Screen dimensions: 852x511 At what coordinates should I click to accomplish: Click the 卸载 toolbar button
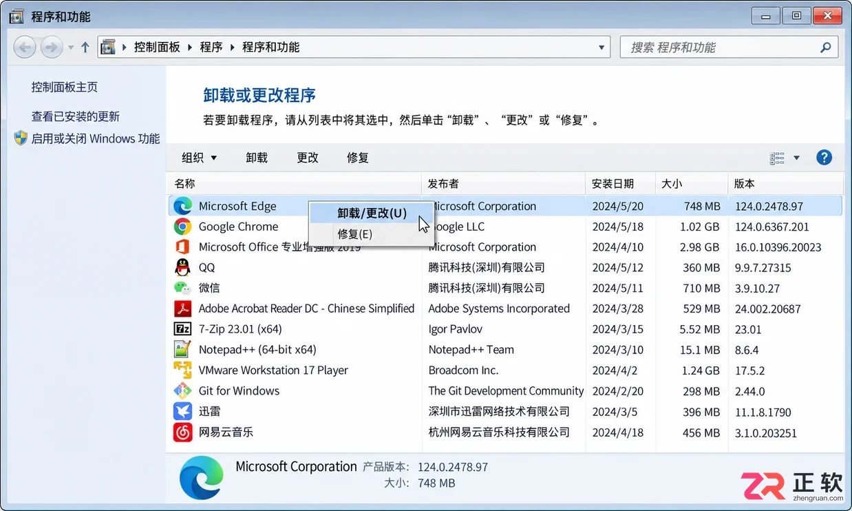[257, 158]
